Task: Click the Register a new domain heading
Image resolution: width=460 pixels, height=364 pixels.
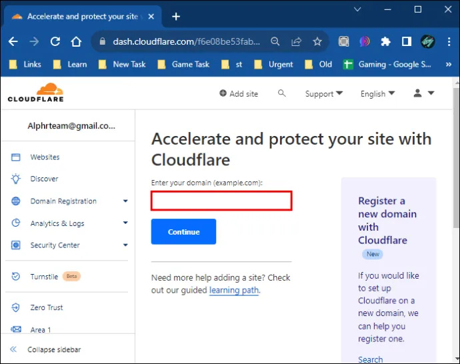Action: (387, 221)
